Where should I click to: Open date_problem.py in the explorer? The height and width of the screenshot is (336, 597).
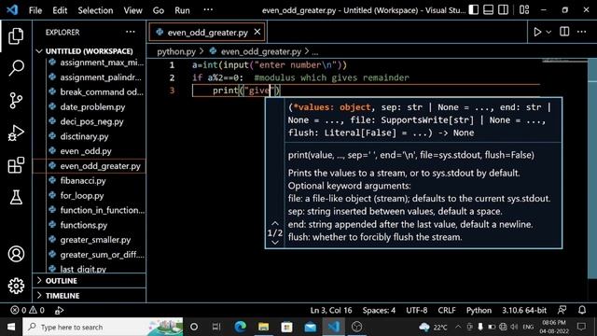[90, 106]
